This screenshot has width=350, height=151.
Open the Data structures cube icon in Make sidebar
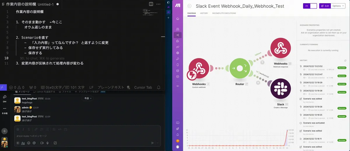tap(178, 77)
